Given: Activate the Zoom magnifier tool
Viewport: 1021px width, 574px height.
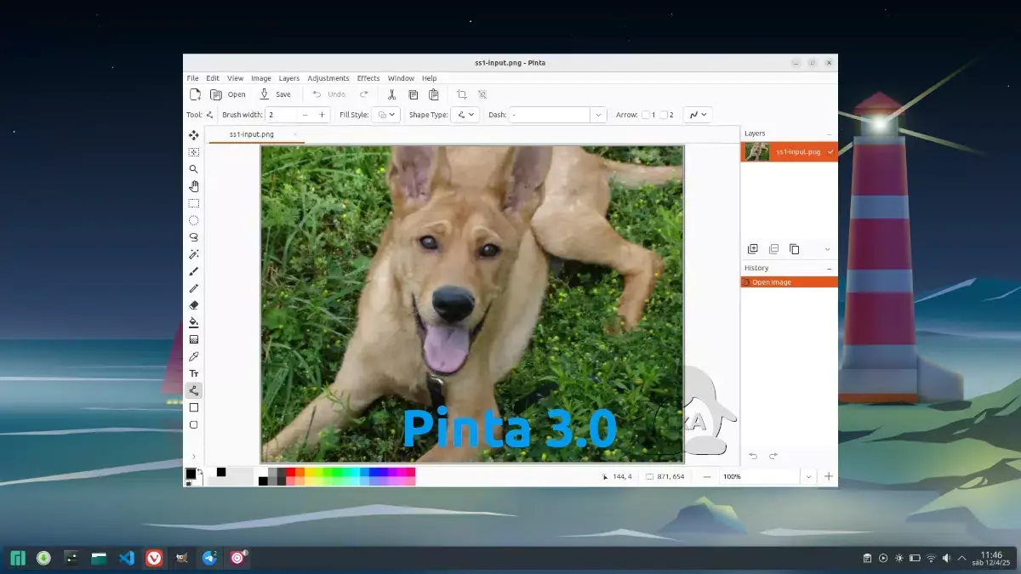Looking at the screenshot, I should pos(194,169).
